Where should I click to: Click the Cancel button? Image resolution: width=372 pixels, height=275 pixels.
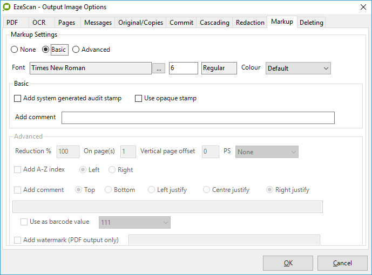click(x=342, y=263)
